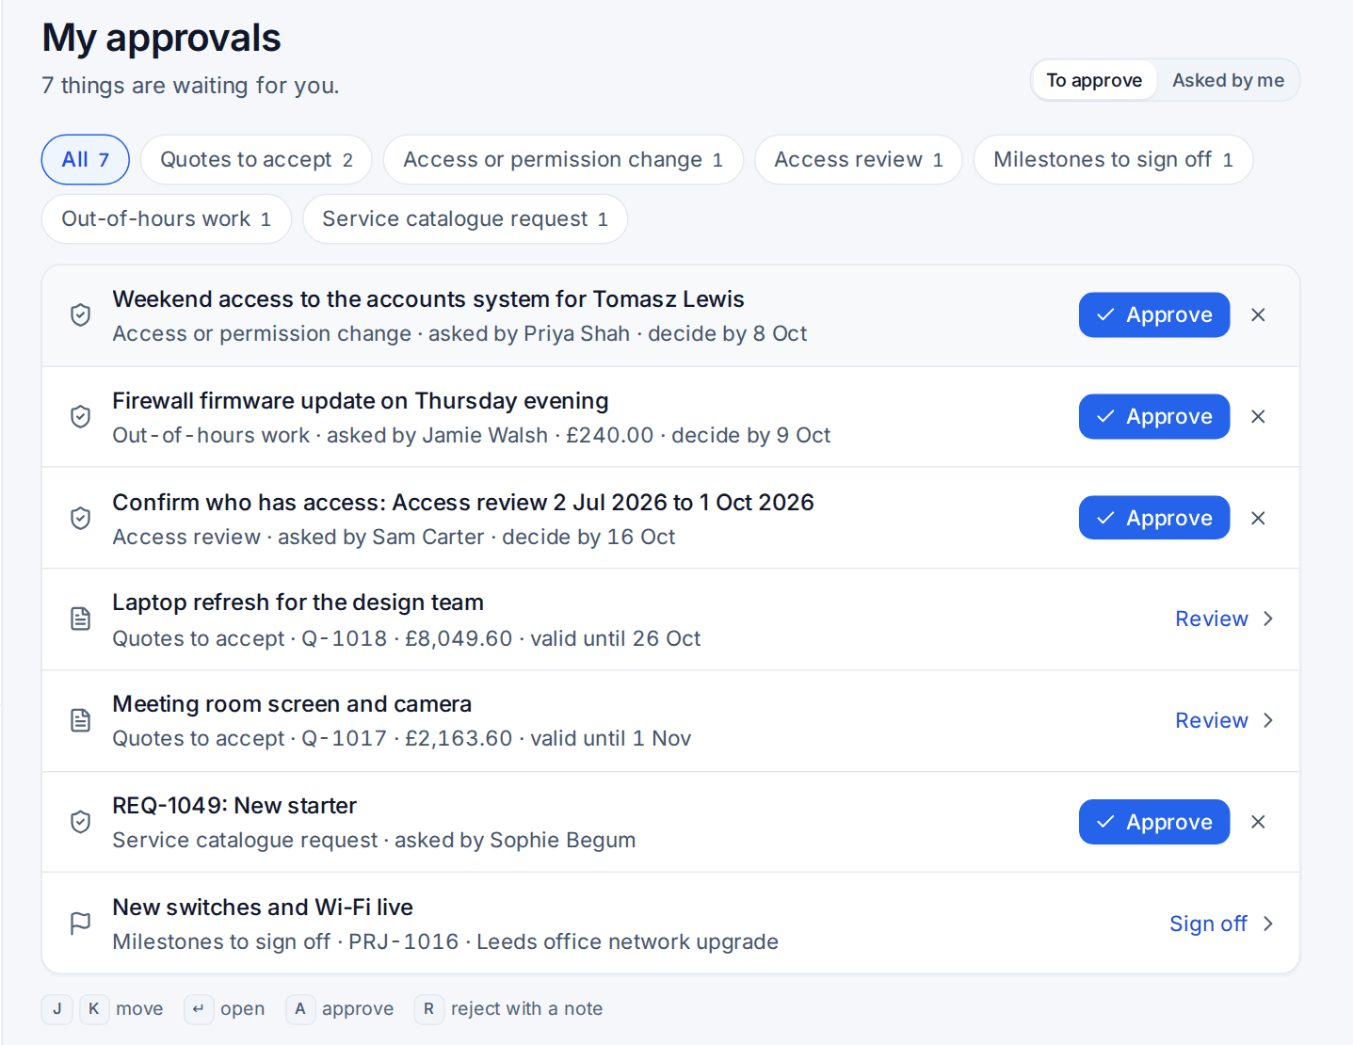Click shield icon for Firewall firmware update
Image resolution: width=1353 pixels, height=1045 pixels.
pos(81,416)
